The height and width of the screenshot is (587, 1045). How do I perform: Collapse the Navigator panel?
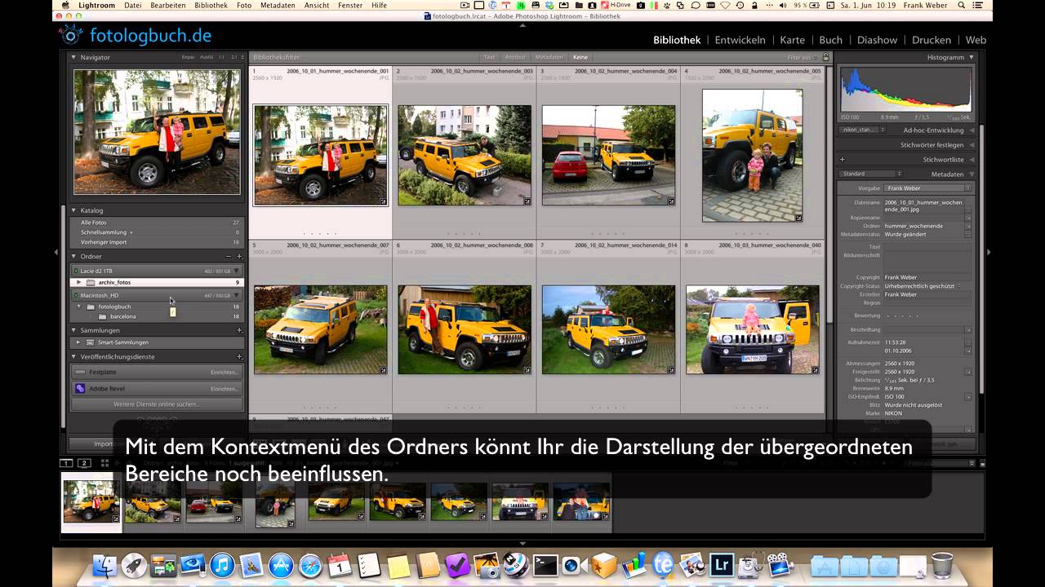[73, 58]
